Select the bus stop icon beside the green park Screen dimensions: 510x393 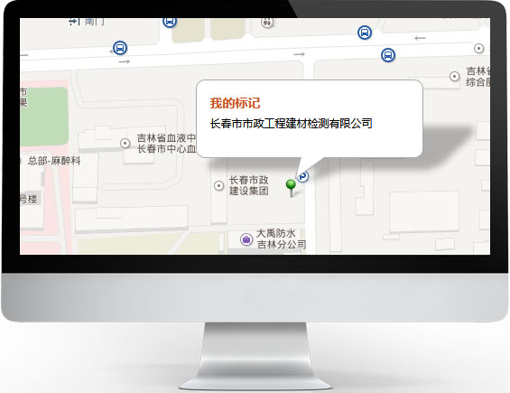click(120, 48)
